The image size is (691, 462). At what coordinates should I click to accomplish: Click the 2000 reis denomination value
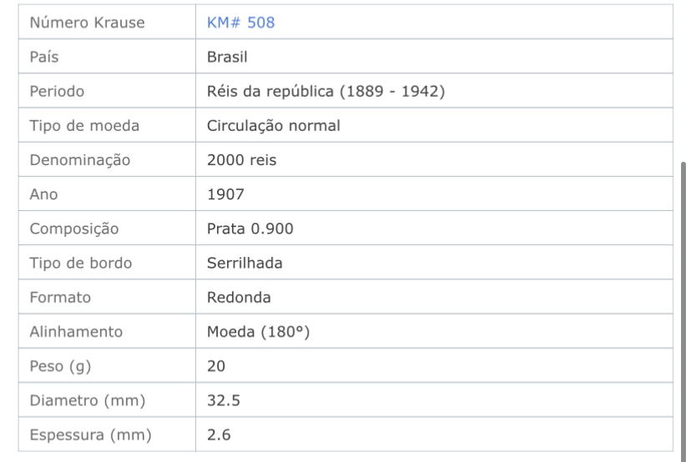[241, 160]
